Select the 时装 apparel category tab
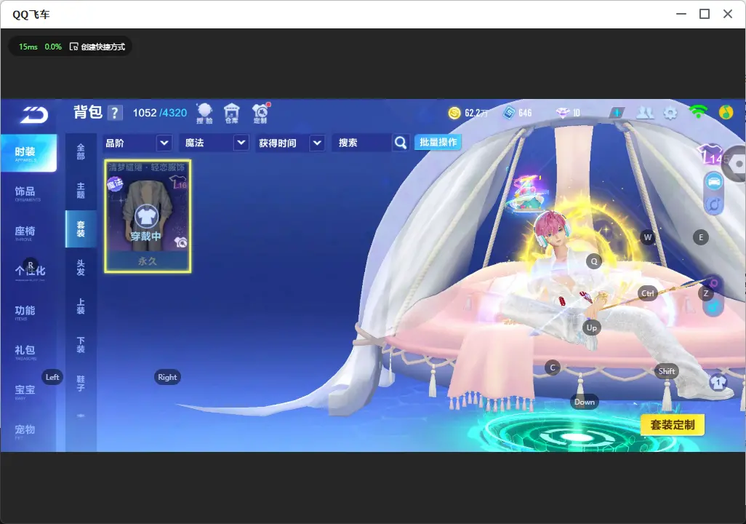This screenshot has height=524, width=746. click(x=28, y=153)
